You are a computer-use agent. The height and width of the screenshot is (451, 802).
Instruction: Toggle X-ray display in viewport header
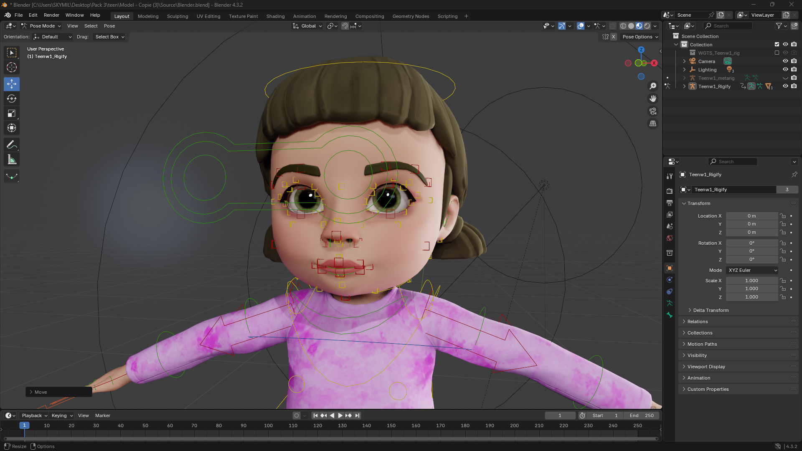tap(612, 26)
